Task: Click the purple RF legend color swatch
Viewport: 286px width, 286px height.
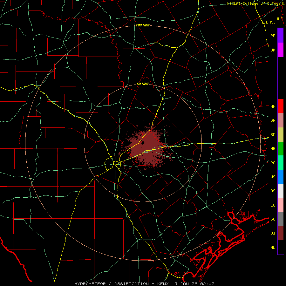Action: pyautogui.click(x=281, y=35)
